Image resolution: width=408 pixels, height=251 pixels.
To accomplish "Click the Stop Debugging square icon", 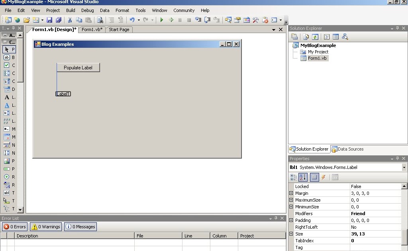I will click(x=189, y=20).
